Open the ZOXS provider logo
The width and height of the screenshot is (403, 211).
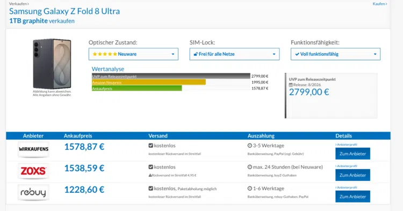[x=33, y=171]
